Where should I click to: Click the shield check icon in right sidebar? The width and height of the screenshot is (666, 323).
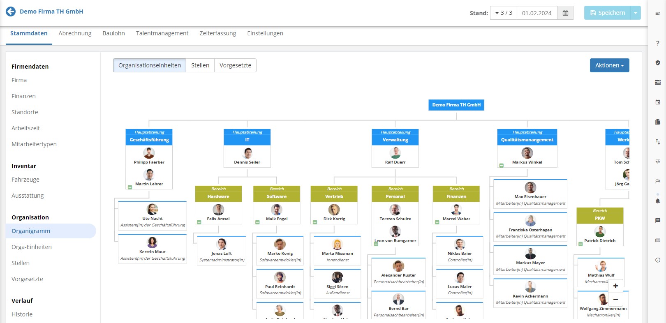[x=658, y=63]
